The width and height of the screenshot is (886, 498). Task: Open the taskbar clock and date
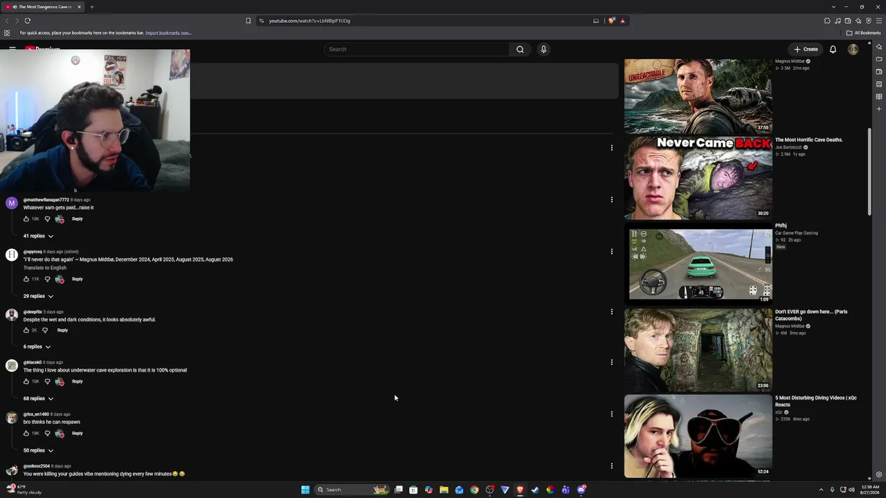coord(870,490)
